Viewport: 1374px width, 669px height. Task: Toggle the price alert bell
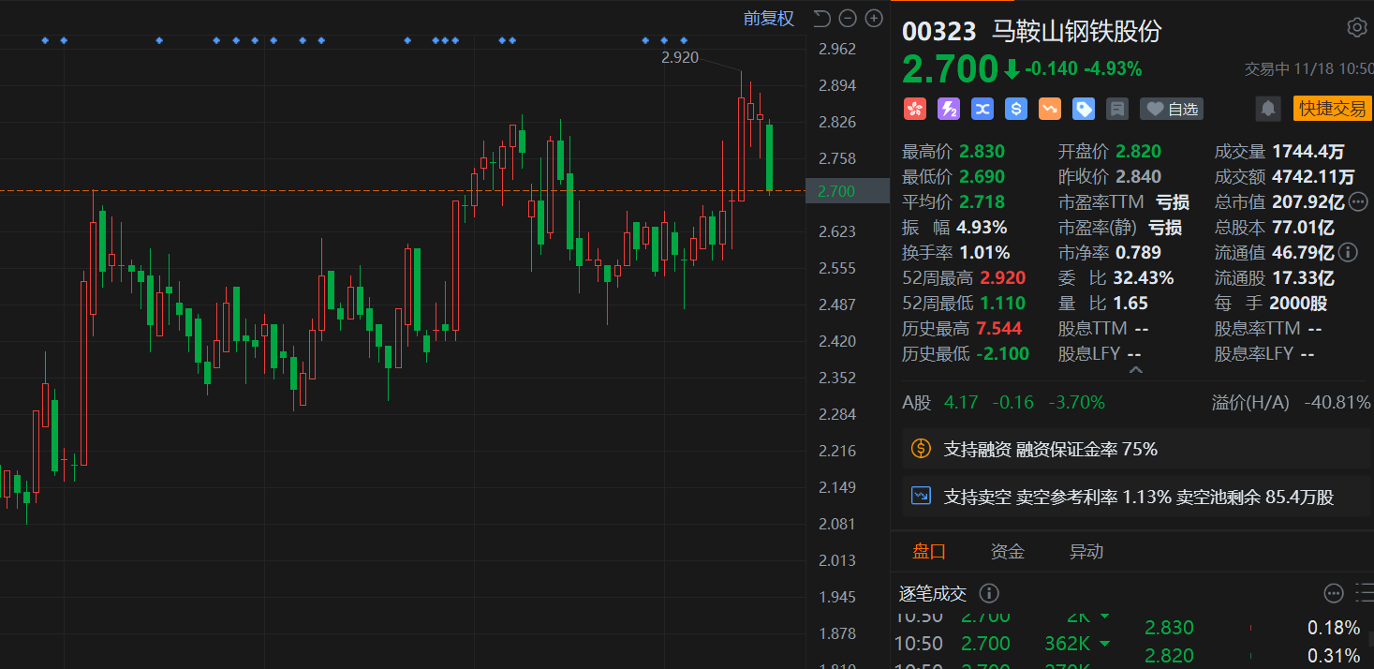pos(1268,109)
